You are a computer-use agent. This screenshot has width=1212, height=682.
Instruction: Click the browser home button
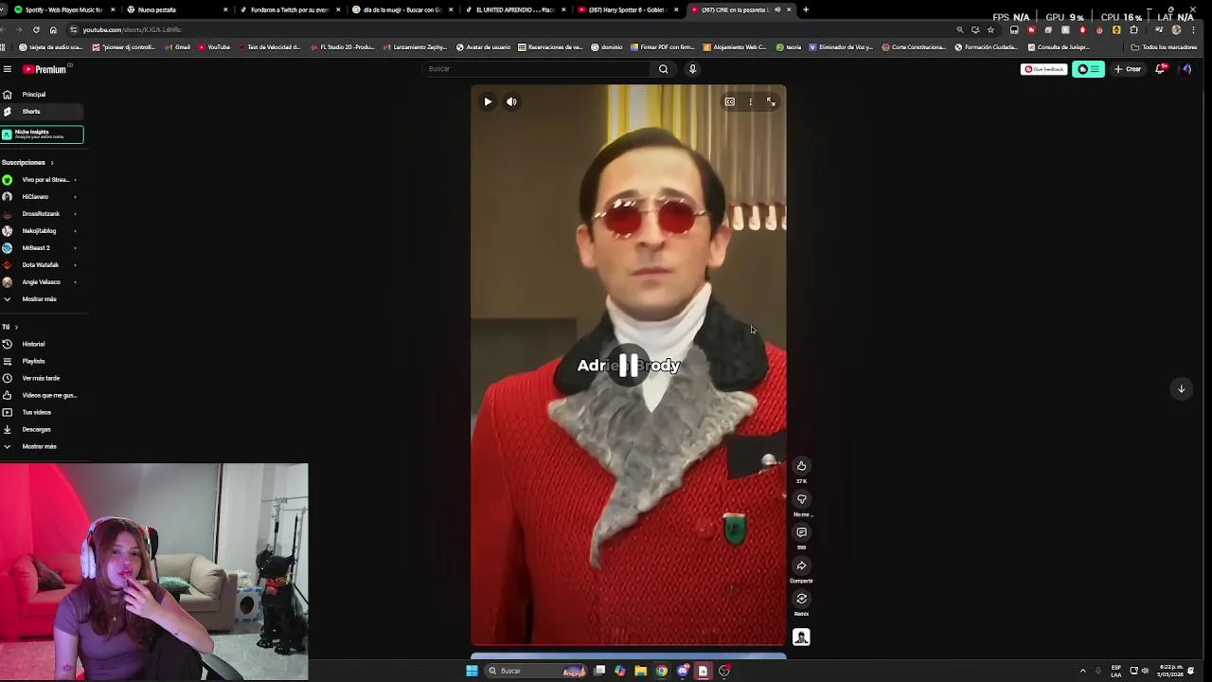coord(53,29)
